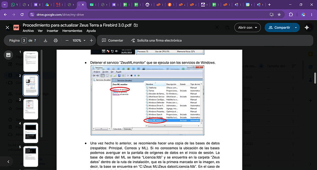Open the Chrome profile avatar
This screenshot has height=170, width=317.
[x=303, y=15]
